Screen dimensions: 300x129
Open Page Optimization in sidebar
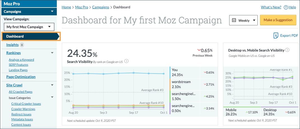(x=21, y=77)
